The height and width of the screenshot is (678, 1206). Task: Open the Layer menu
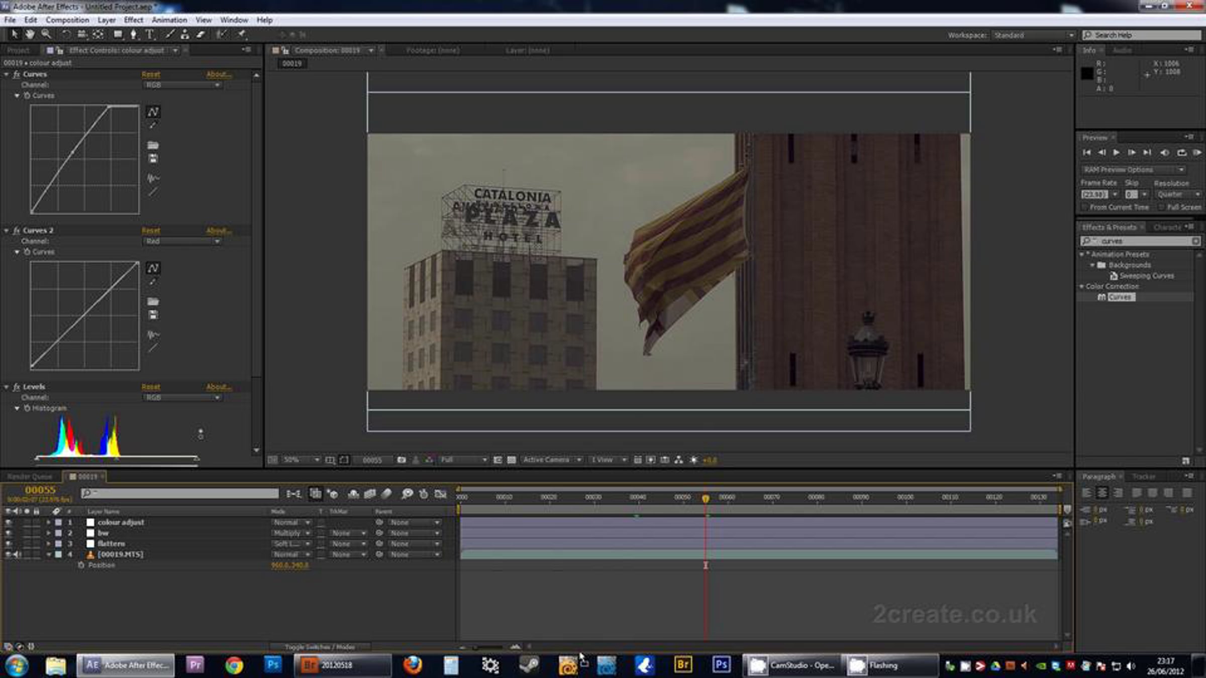tap(107, 20)
